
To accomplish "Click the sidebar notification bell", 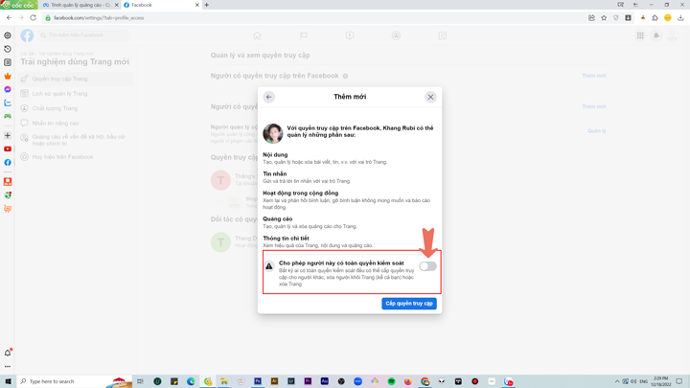I will (8, 353).
